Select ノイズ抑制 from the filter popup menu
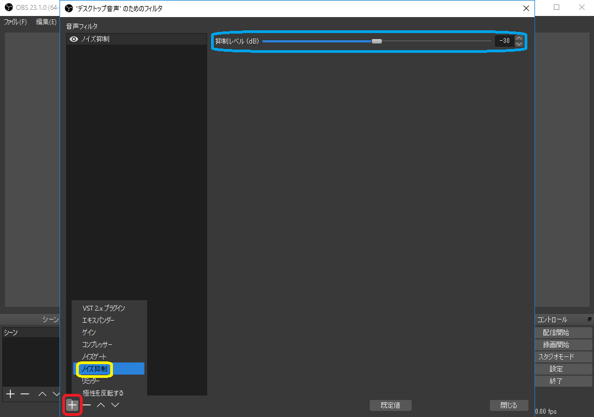 tap(94, 369)
